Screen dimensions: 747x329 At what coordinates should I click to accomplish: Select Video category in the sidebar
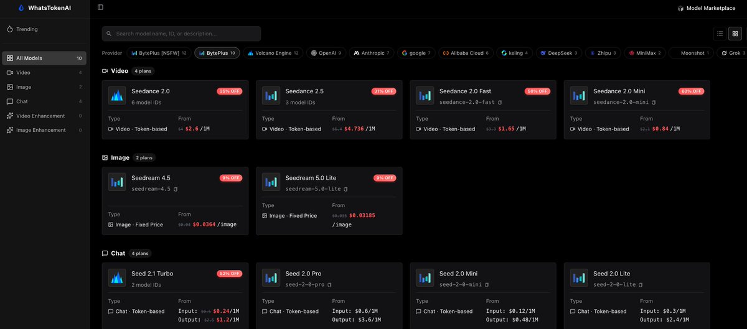pyautogui.click(x=45, y=72)
